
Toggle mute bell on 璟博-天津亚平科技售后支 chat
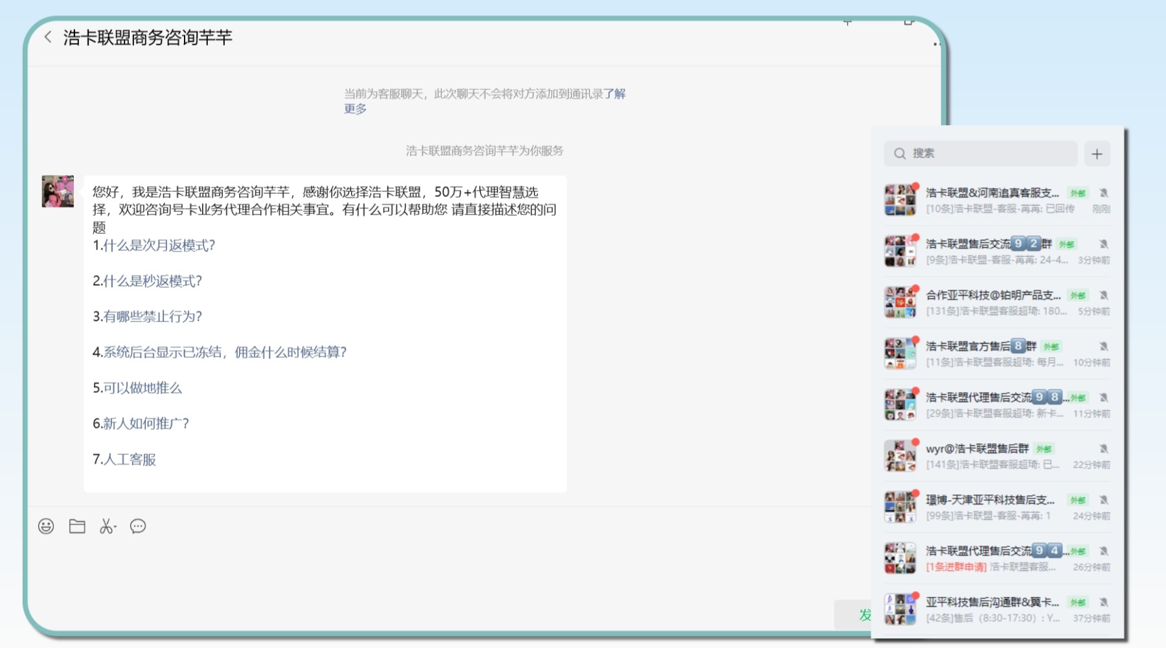click(1104, 500)
